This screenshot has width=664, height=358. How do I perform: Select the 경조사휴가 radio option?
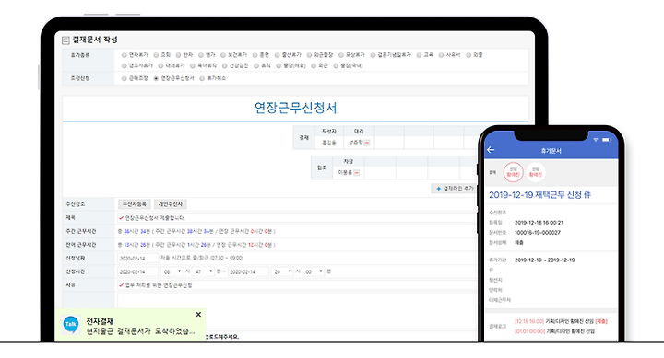point(125,66)
